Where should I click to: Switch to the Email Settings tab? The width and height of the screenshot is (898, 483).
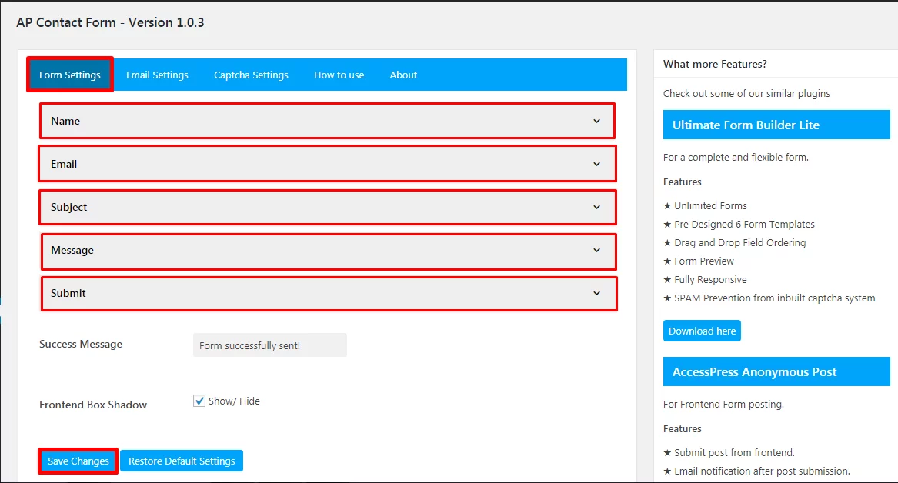click(158, 75)
